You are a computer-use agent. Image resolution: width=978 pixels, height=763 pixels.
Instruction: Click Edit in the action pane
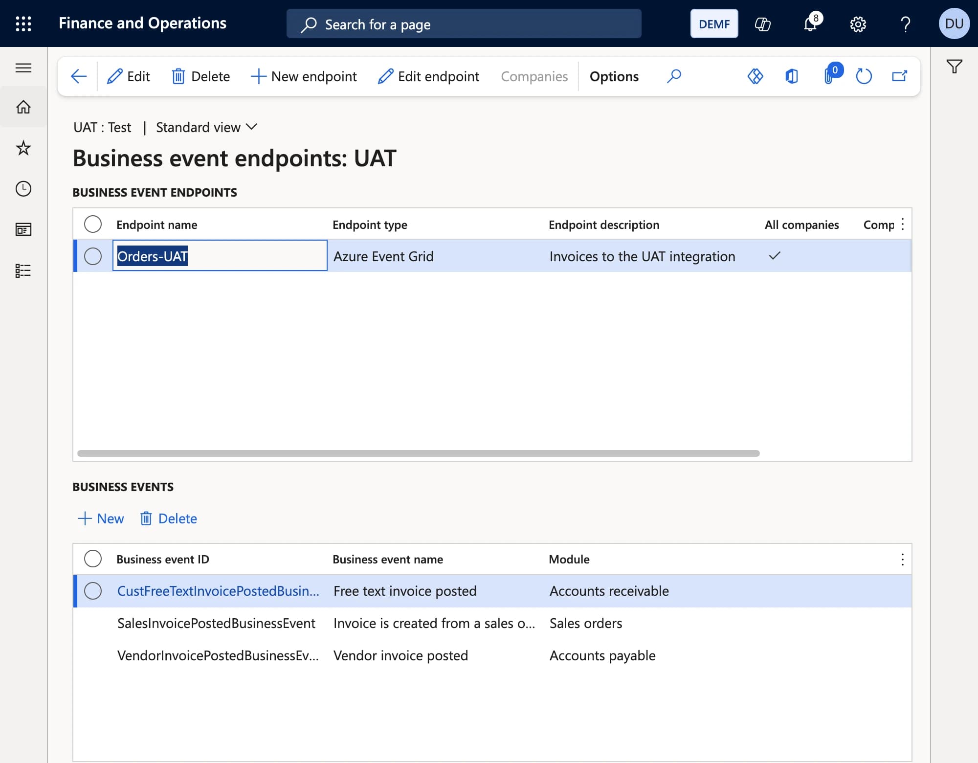click(129, 76)
